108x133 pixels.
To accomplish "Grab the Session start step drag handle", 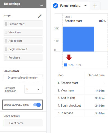I will pos(6,24).
